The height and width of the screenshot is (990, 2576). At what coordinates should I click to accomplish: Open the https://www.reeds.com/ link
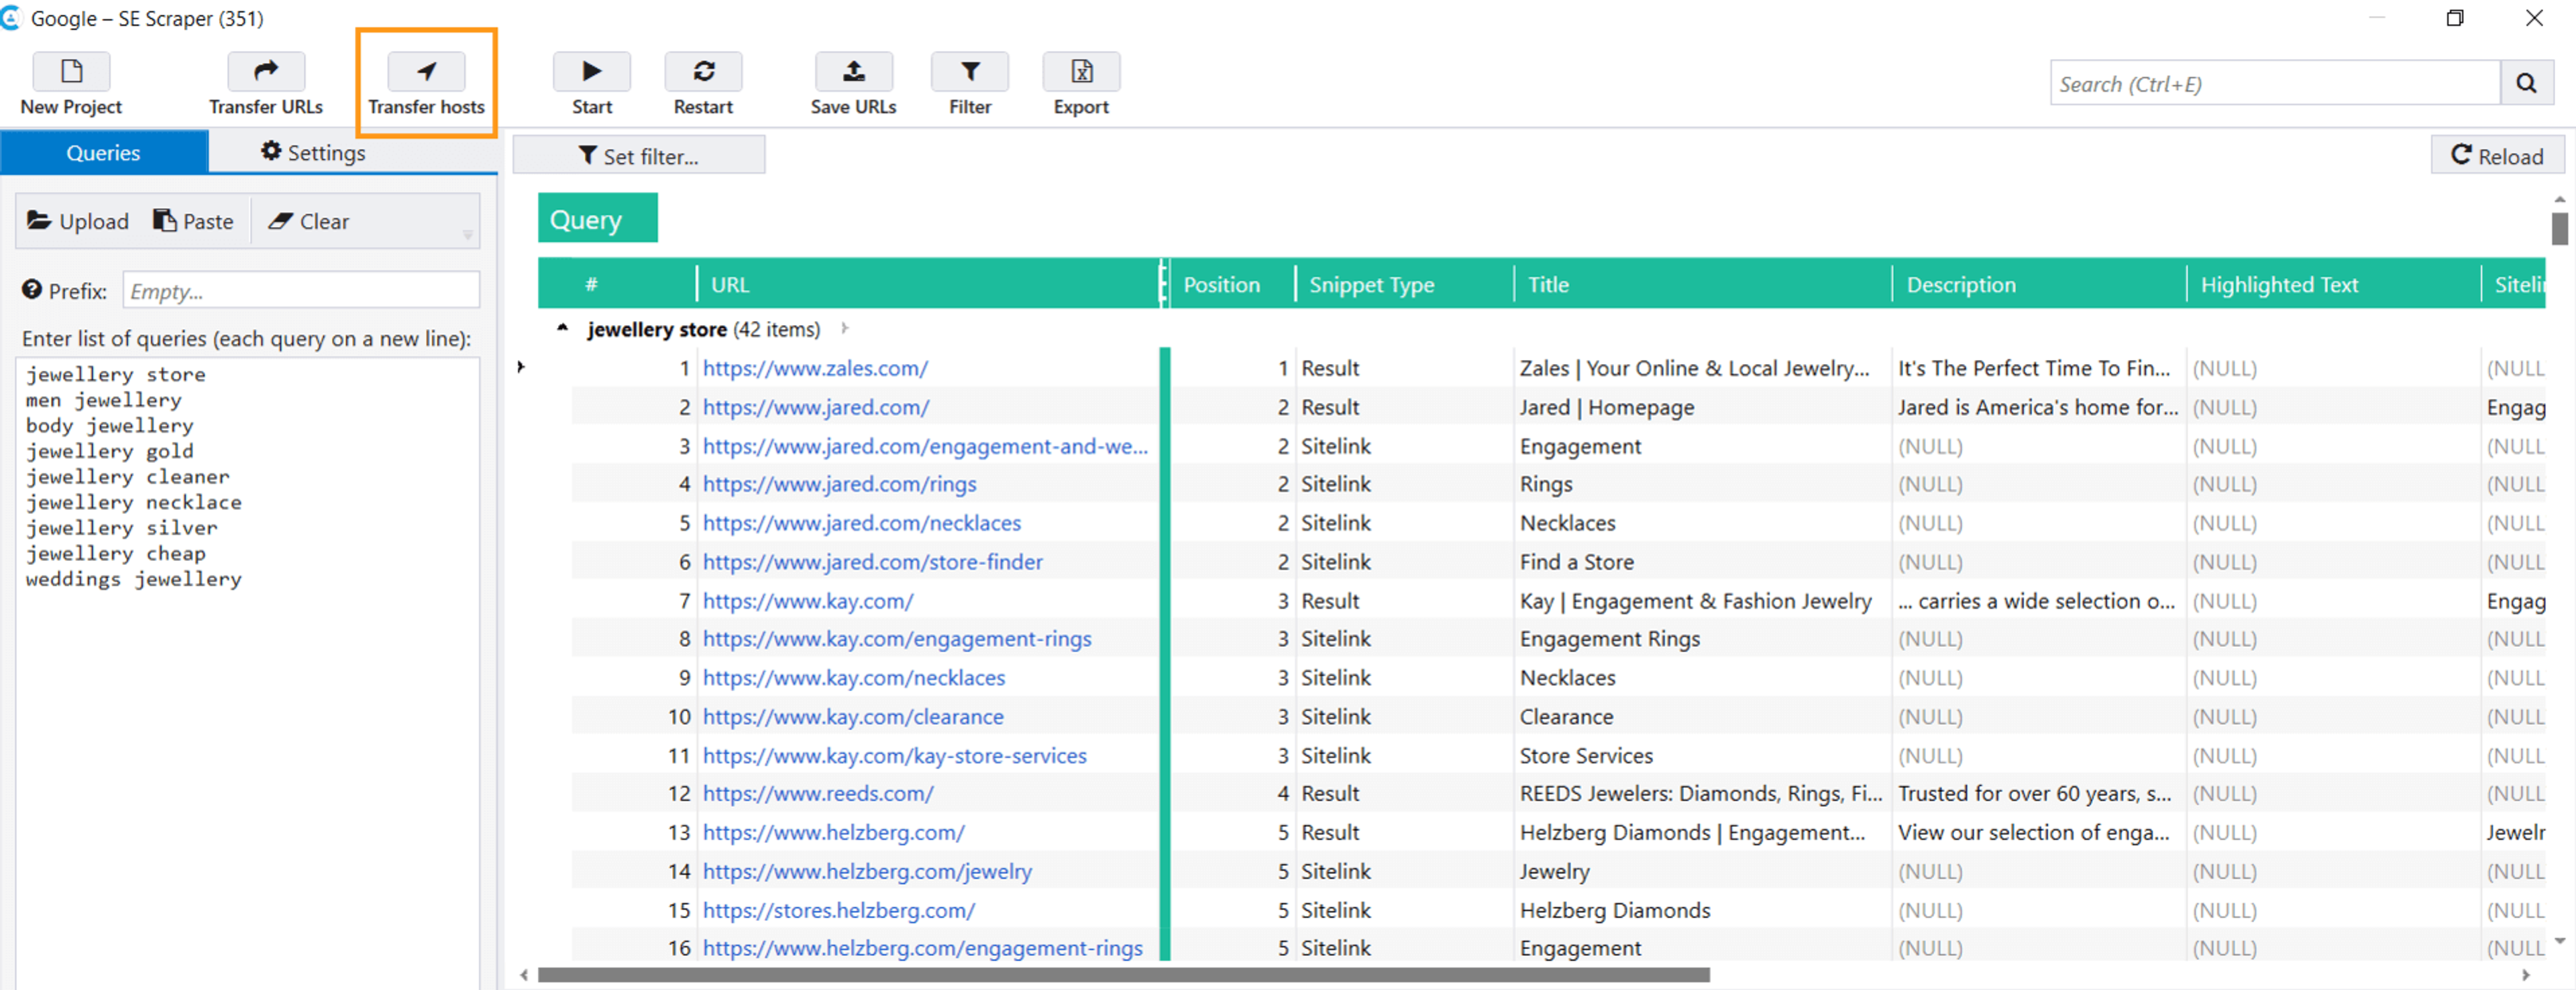pos(818,793)
